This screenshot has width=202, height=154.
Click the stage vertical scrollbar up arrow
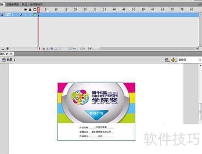click(200, 66)
